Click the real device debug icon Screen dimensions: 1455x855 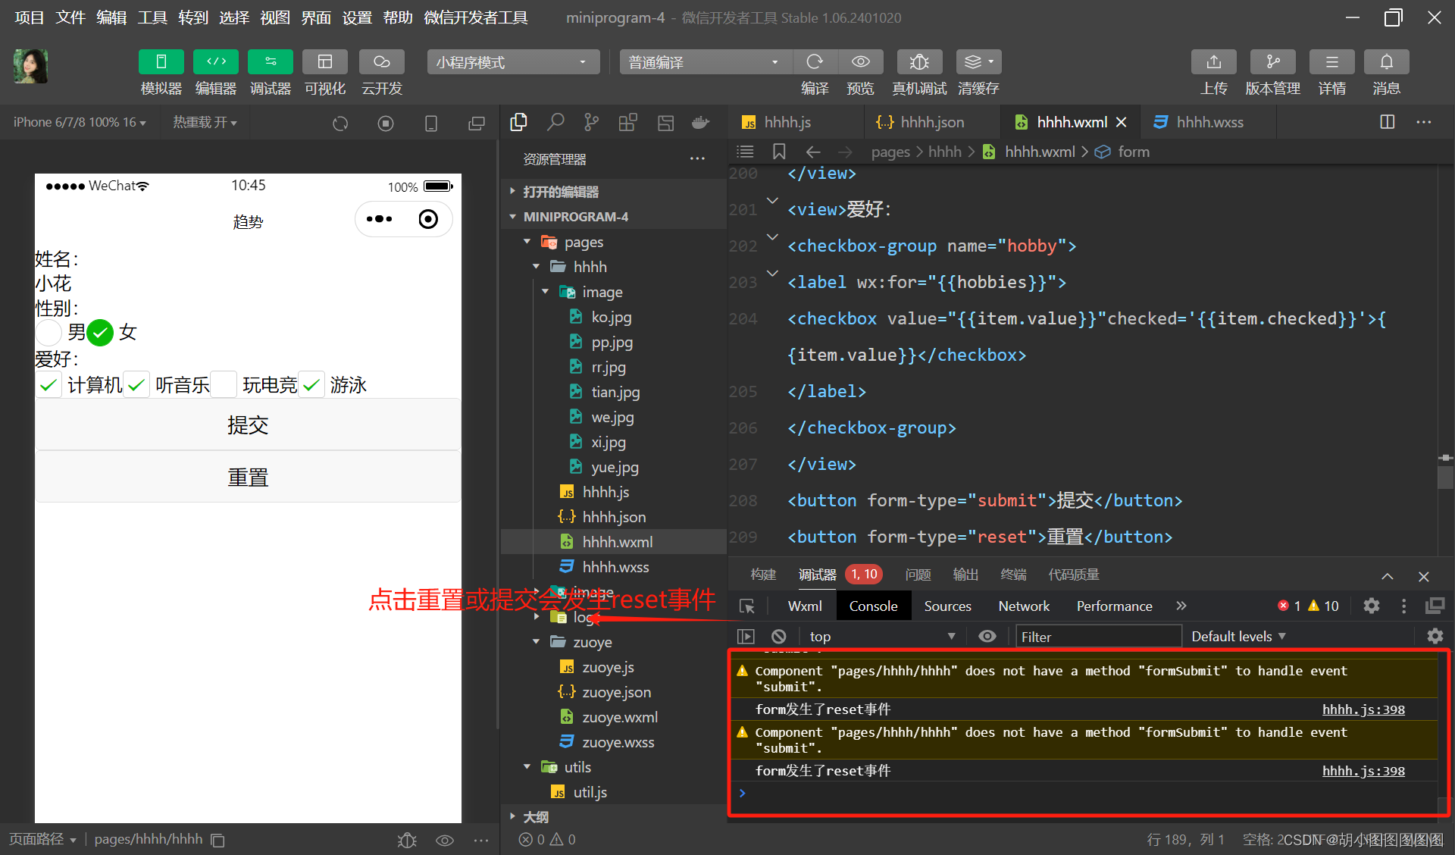918,62
